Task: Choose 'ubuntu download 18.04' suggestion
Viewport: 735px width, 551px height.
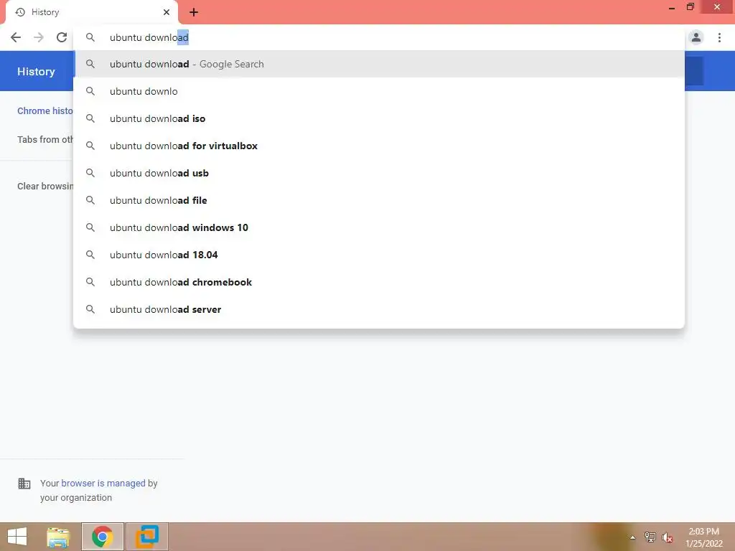Action: point(379,255)
